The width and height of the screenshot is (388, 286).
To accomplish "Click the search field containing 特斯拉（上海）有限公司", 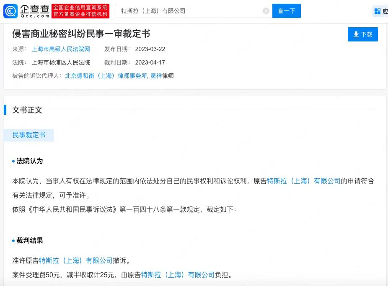I will point(194,11).
